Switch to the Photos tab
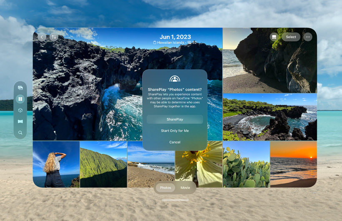The width and height of the screenshot is (342, 221). click(x=166, y=188)
